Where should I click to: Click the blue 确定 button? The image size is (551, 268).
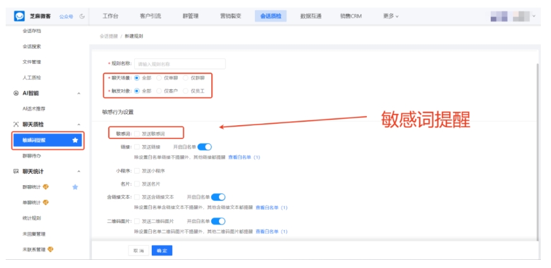(x=162, y=251)
